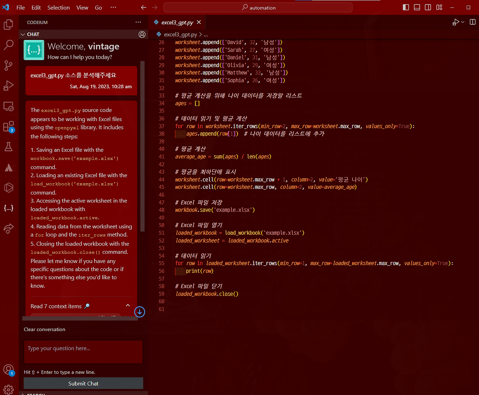Screen dimensions: 479x395
Task: Toggle the primary side bar
Action: pyautogui.click(x=406, y=7)
